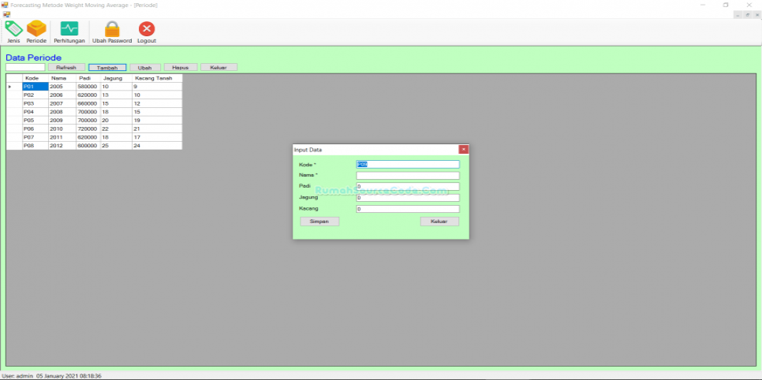
Task: Click the Refresh button
Action: [66, 68]
